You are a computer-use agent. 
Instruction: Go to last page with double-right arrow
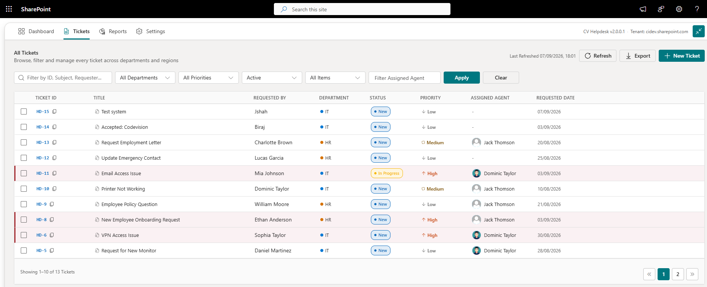692,274
